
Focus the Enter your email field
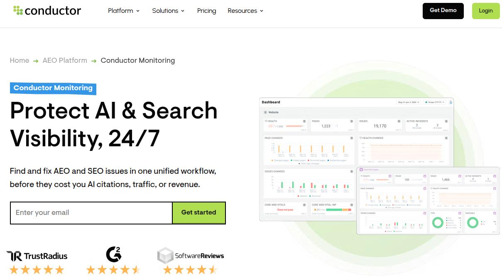(x=91, y=213)
